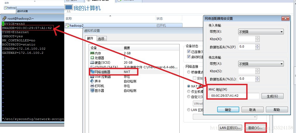Click the memory (内存) device icon

pos(92,53)
